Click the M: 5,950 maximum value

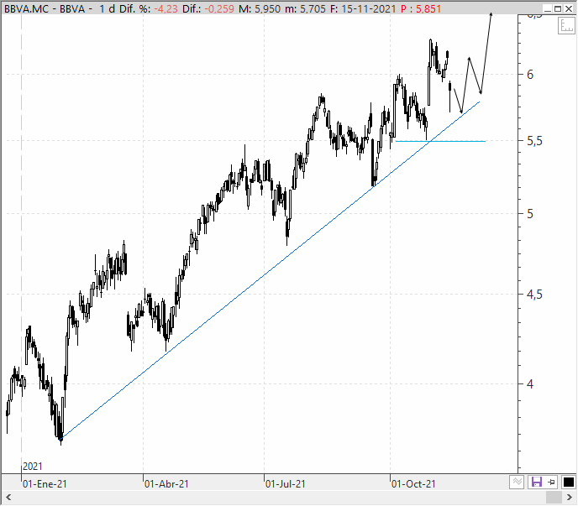point(260,8)
